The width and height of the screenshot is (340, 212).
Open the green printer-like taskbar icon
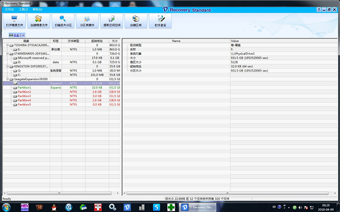point(83,207)
